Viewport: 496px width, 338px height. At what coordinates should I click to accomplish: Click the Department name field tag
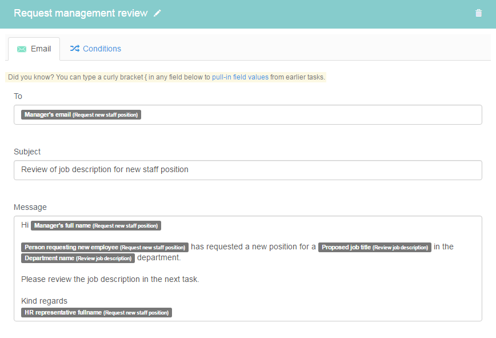point(78,259)
